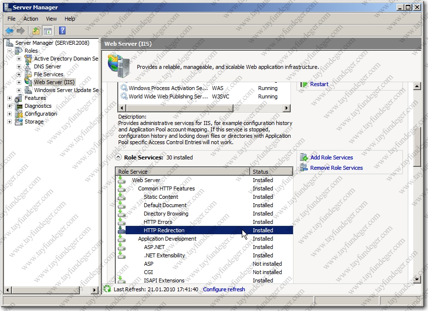This screenshot has height=311, width=428.
Task: Expand the Active Directory Domain Services node
Action: (19, 59)
